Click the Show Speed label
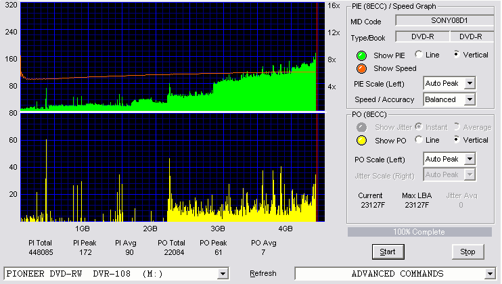502x284 pixels. tap(395, 68)
